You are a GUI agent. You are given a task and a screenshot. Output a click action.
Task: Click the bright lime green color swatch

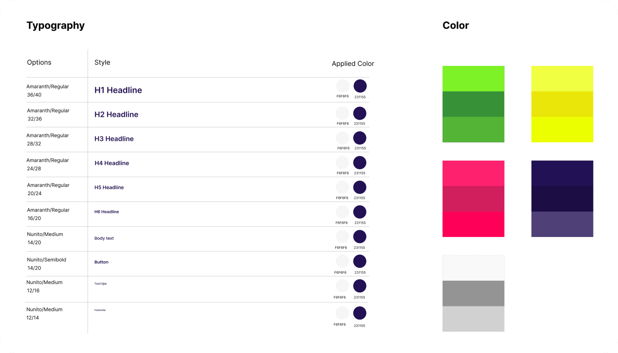coord(473,79)
